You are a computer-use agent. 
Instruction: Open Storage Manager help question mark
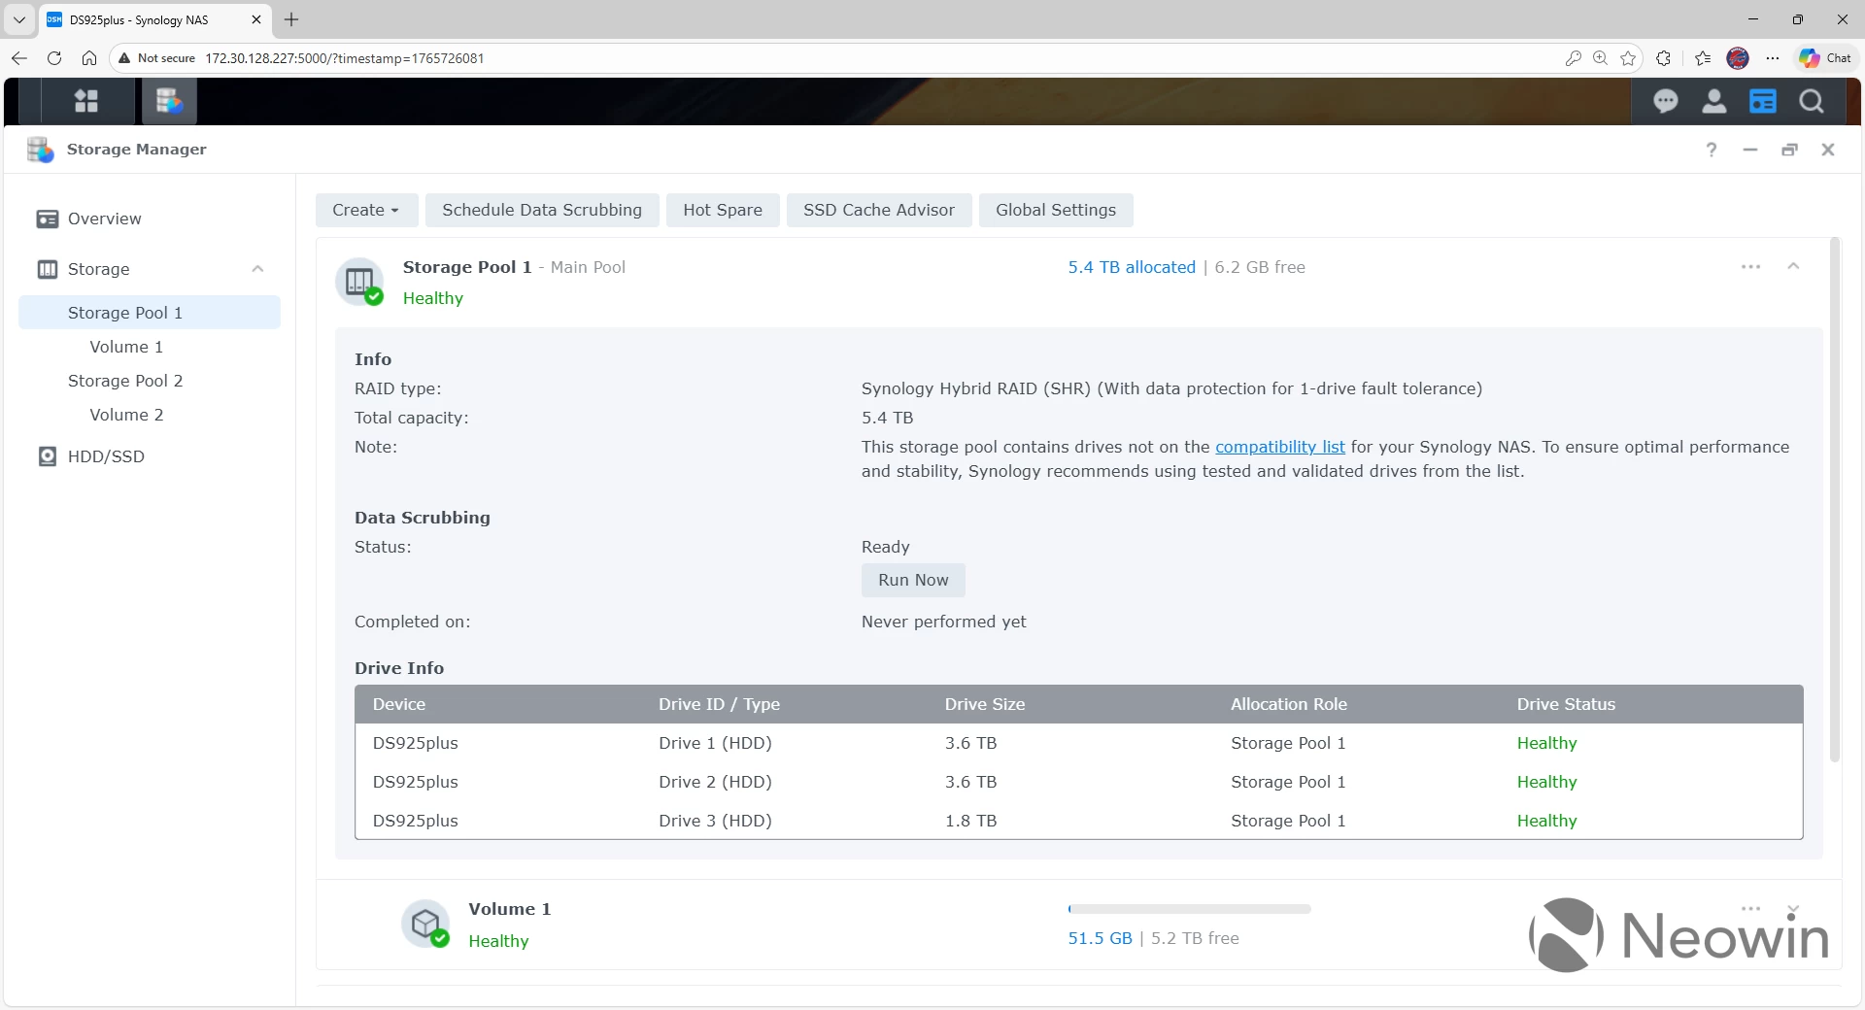click(1711, 150)
